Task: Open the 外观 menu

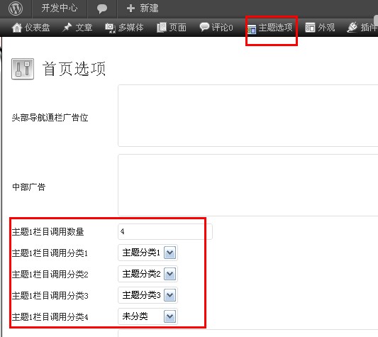Action: click(320, 28)
